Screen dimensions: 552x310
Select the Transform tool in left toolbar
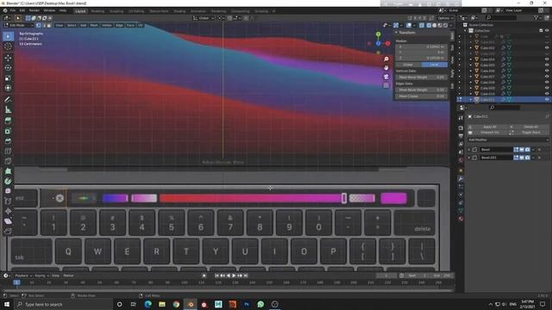[x=8, y=88]
